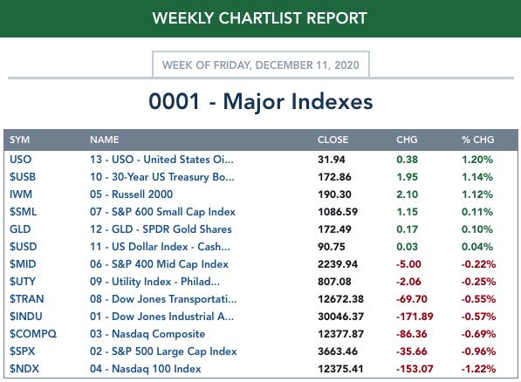This screenshot has height=382, width=521.
Task: Click the $MID symbol link
Action: pos(23,264)
